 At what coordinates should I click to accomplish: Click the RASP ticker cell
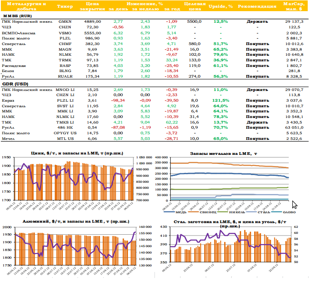coord(65,66)
